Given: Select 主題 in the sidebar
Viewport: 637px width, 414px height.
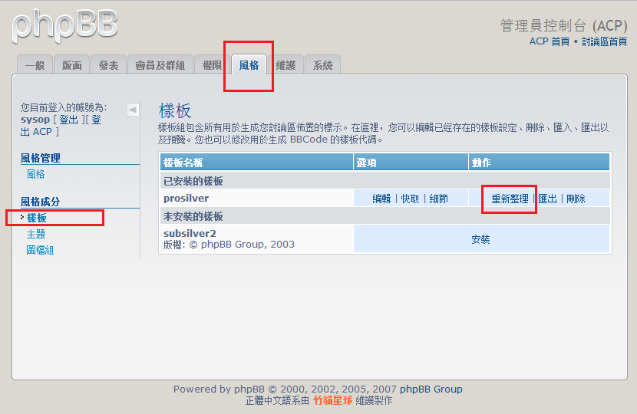Looking at the screenshot, I should [x=36, y=234].
